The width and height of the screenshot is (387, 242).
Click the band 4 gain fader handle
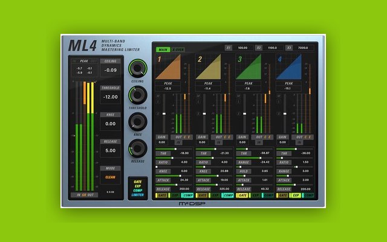click(x=285, y=114)
